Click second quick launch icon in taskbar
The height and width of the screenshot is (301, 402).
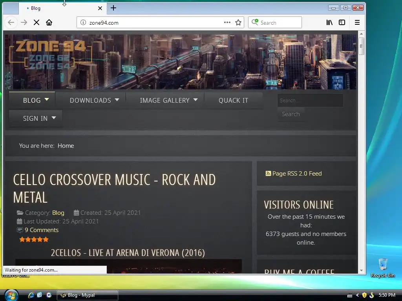pos(40,295)
